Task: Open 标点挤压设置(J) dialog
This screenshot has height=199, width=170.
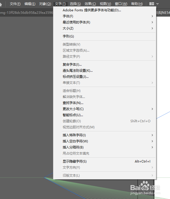Action: (105, 77)
